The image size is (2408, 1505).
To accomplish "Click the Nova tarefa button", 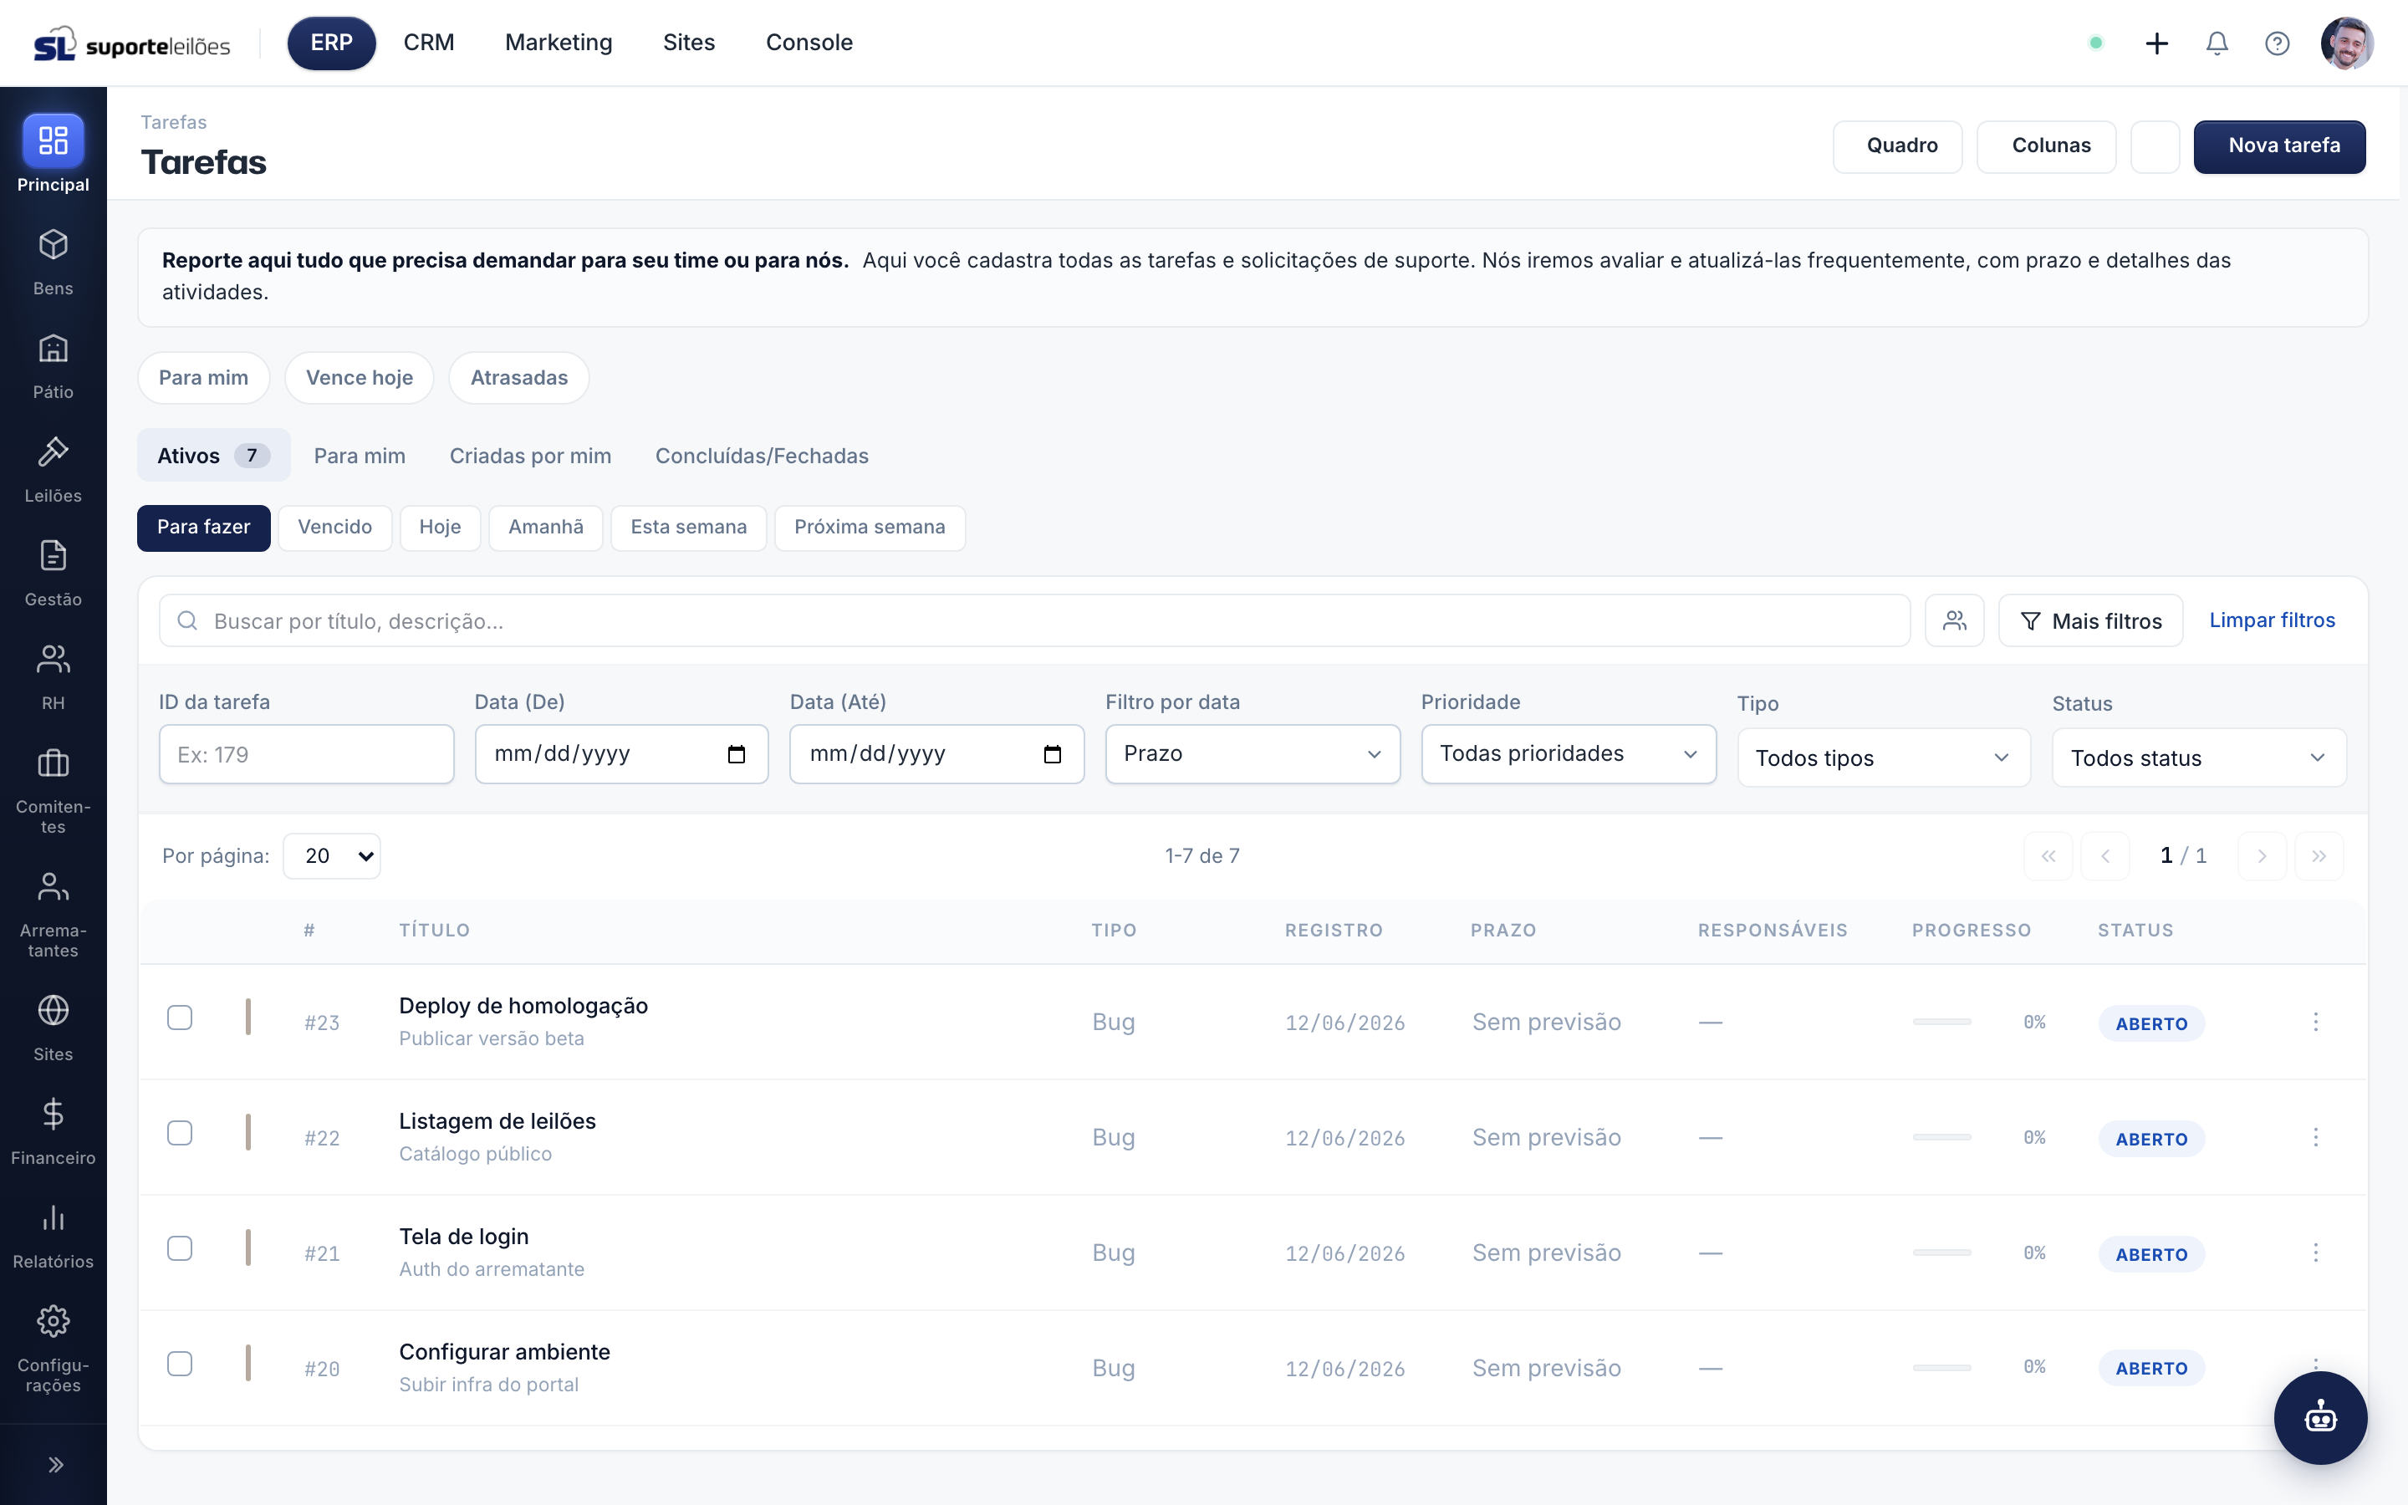I will pos(2278,146).
